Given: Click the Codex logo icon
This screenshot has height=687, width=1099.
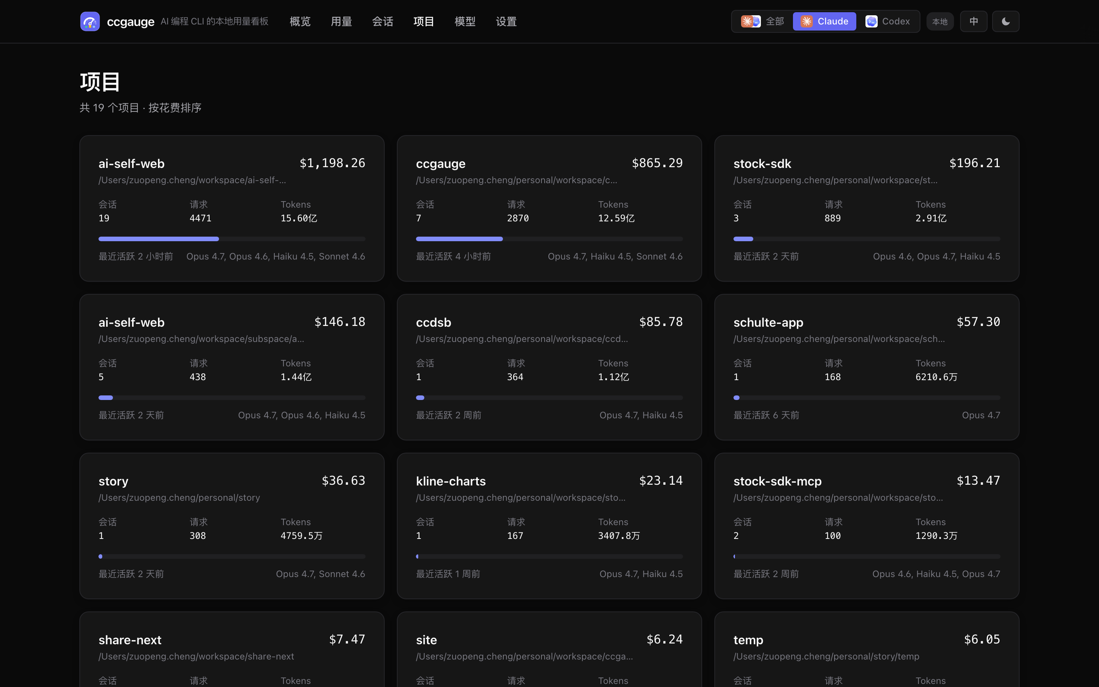Looking at the screenshot, I should (871, 21).
